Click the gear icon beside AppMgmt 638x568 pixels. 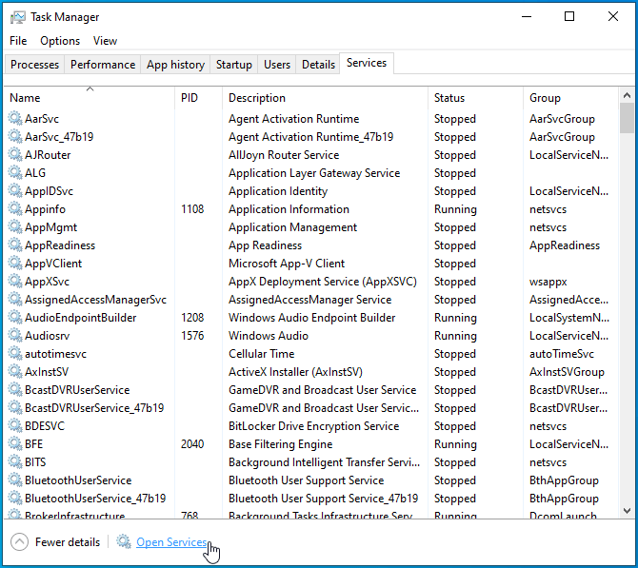click(15, 226)
